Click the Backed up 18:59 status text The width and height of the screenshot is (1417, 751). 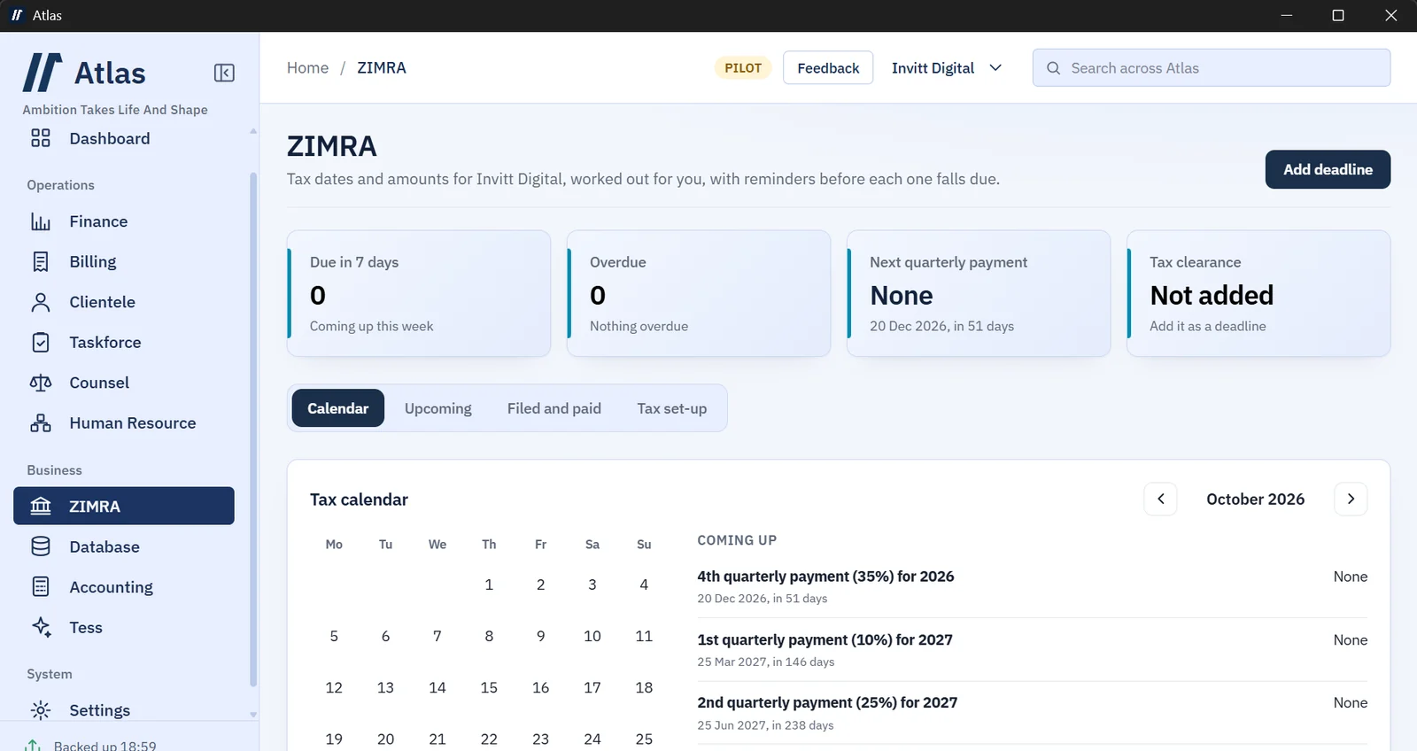pos(105,746)
